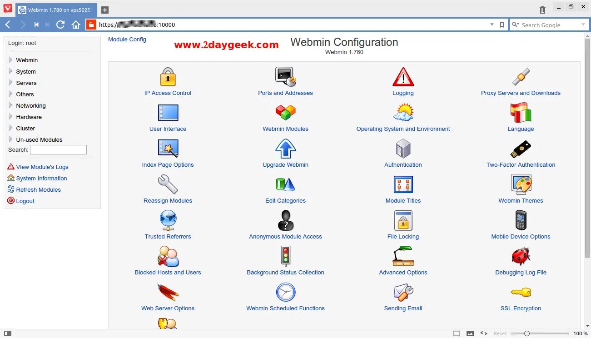Image resolution: width=591 pixels, height=338 pixels.
Task: Open Proxy Servers and Downloads icon
Action: point(521,77)
